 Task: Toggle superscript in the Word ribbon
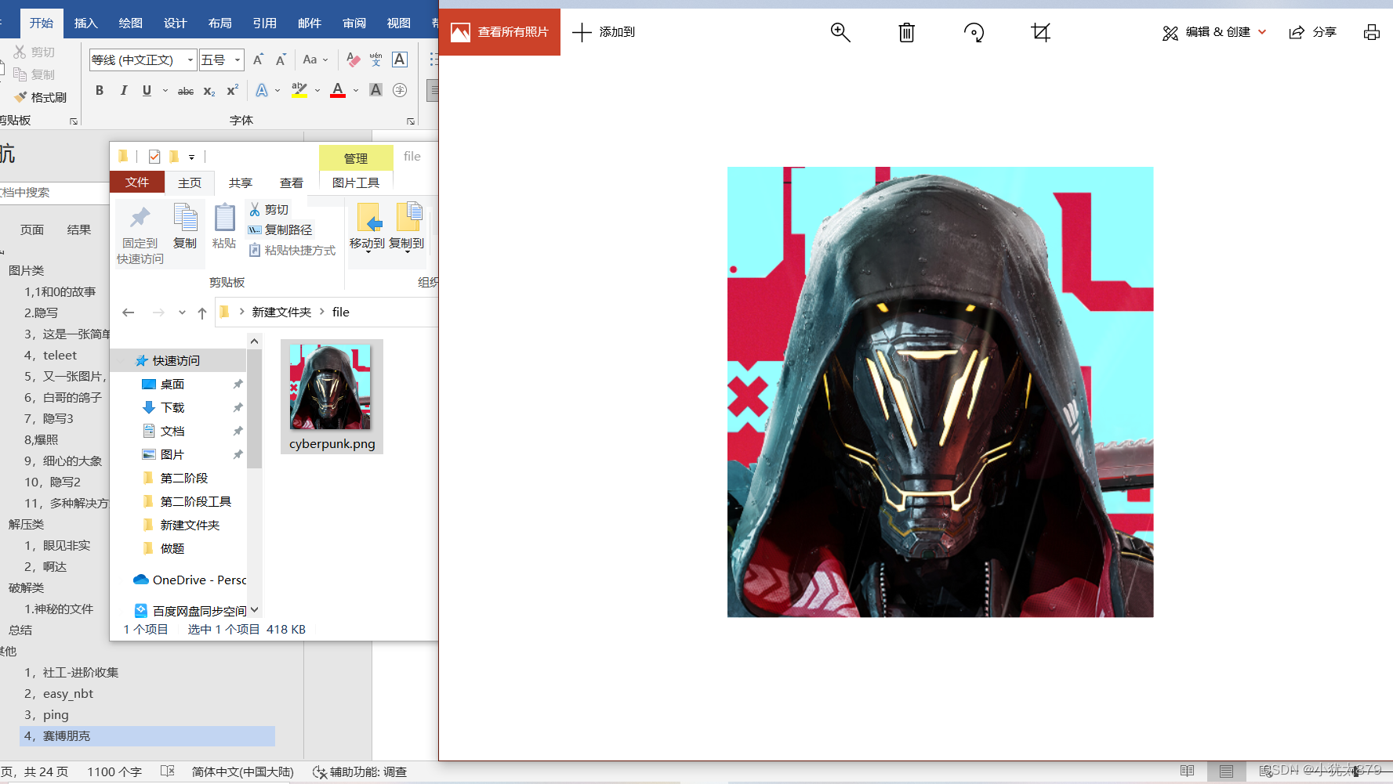click(x=232, y=91)
